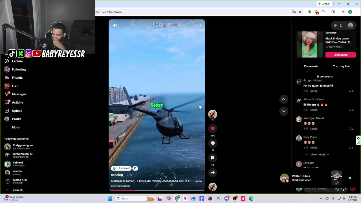This screenshot has height=203, width=361.
Task: Click the Windows taskbar Search box
Action: (x=135, y=198)
